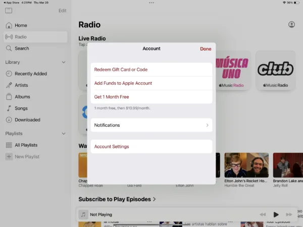Tap Redeem Gift Card or Code
This screenshot has height=227, width=303.
coord(151,70)
